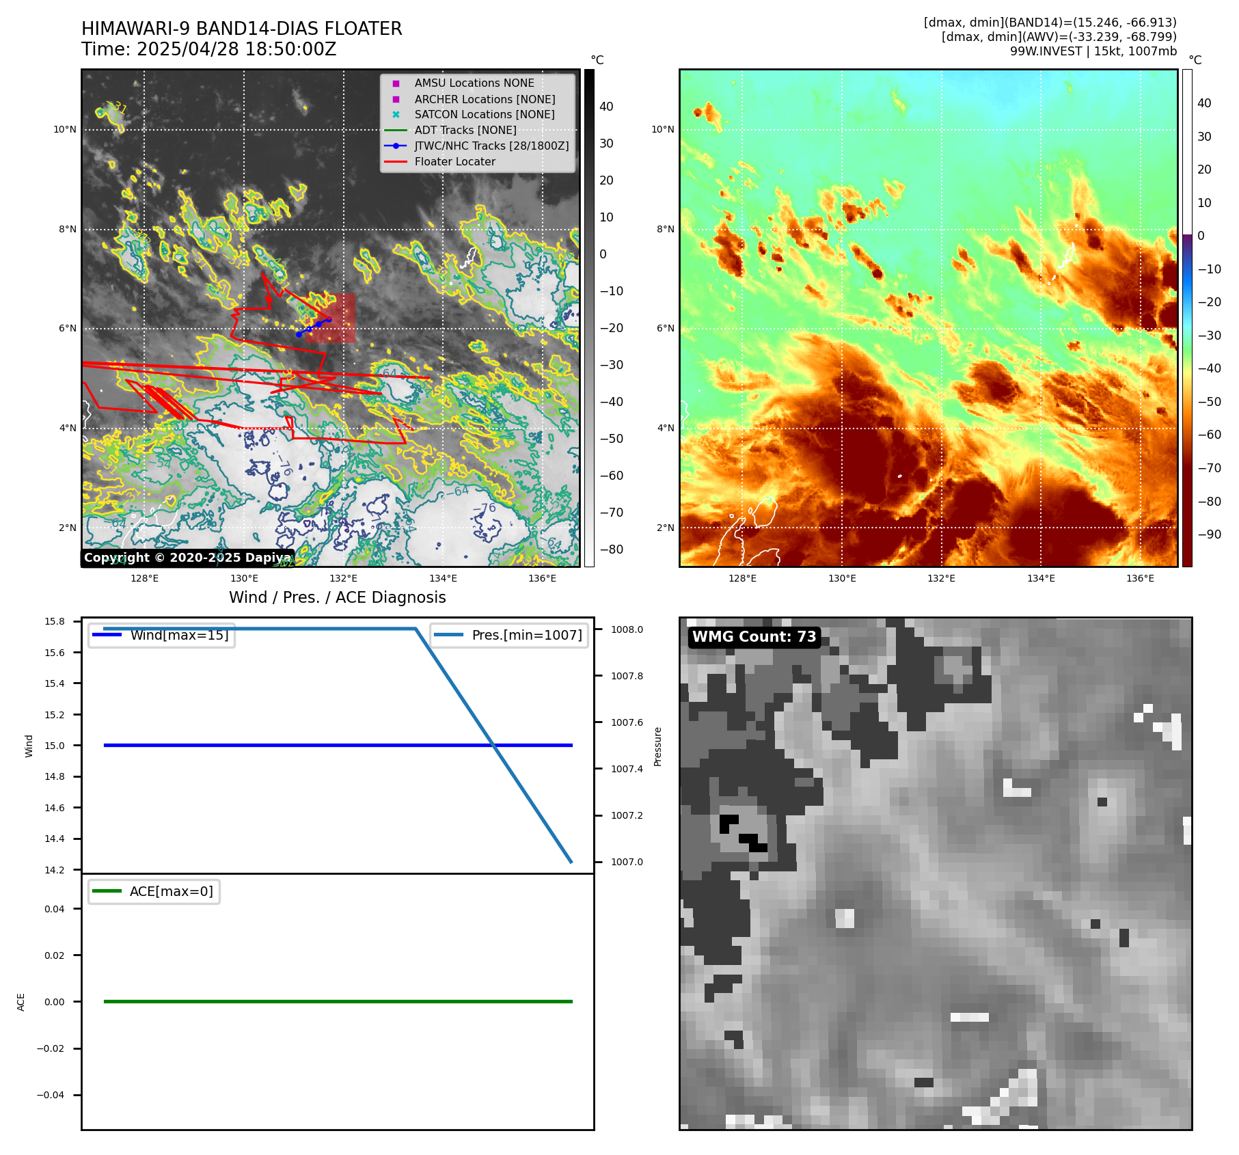Click the blue horizontal wind line

pyautogui.click(x=338, y=745)
